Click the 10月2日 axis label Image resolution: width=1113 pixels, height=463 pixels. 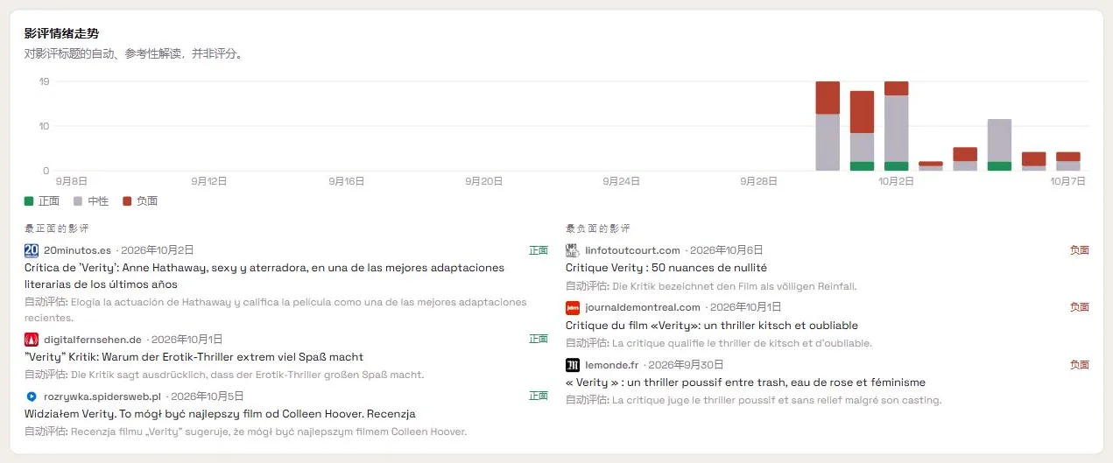click(896, 181)
